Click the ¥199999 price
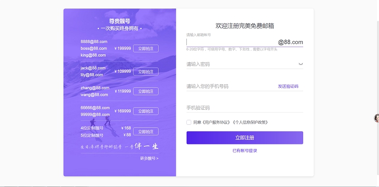Viewport: 379px width, 187px height. [x=122, y=48]
